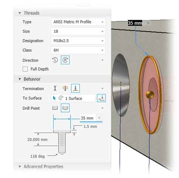This screenshot has height=178, width=179.
Task: Click the orange counterbore ring manipulator
Action: (150, 95)
